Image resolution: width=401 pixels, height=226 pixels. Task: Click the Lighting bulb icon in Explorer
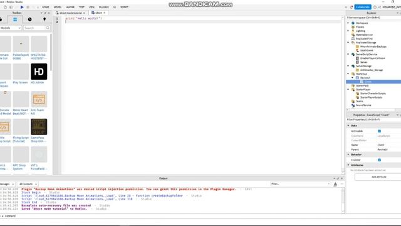[353, 31]
